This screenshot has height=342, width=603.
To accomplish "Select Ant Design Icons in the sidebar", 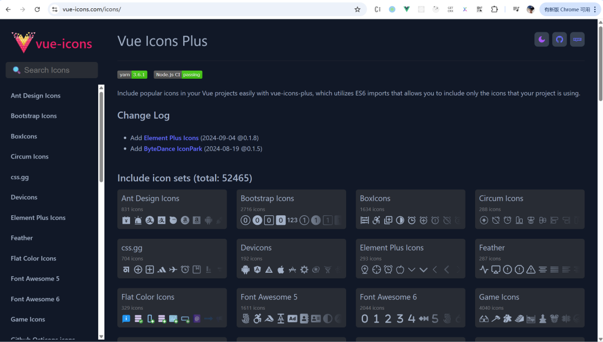I will tap(35, 96).
